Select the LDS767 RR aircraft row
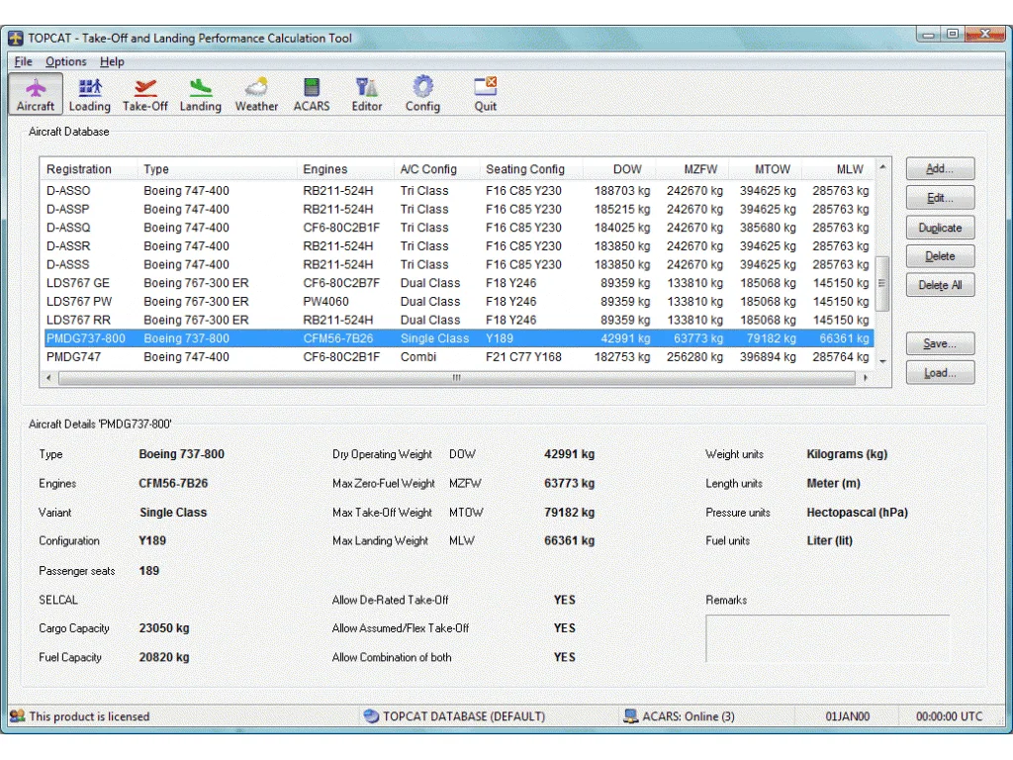The image size is (1013, 760). click(458, 320)
